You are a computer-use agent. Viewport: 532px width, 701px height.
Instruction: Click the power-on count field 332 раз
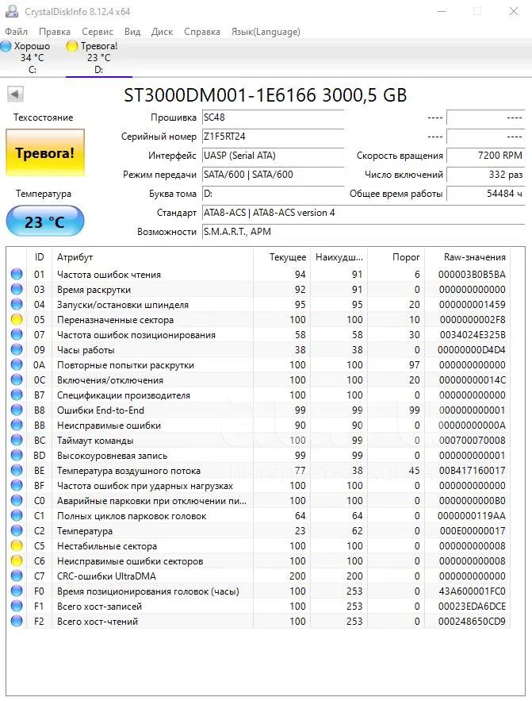[x=485, y=175]
